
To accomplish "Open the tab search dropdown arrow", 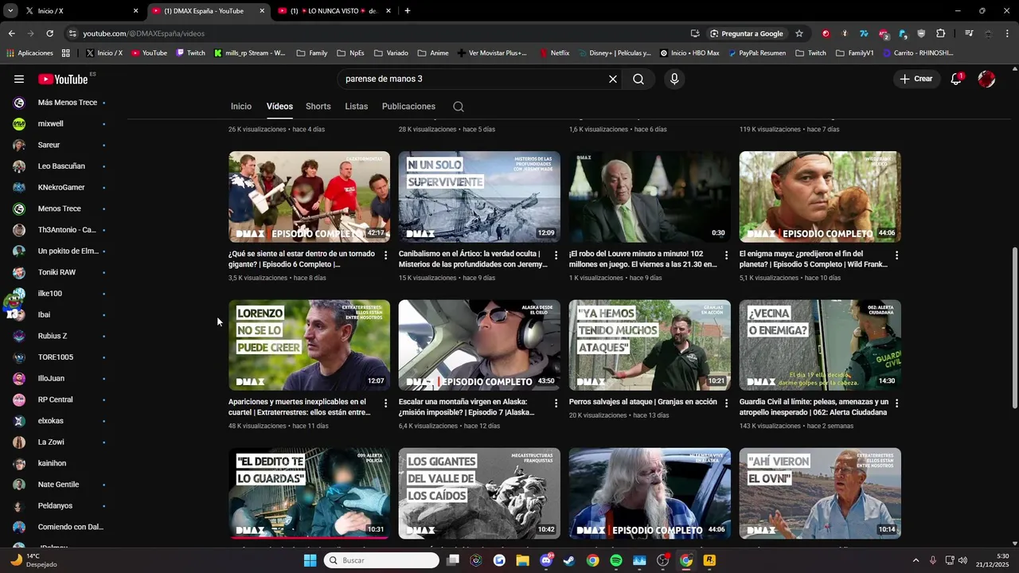I will [10, 11].
